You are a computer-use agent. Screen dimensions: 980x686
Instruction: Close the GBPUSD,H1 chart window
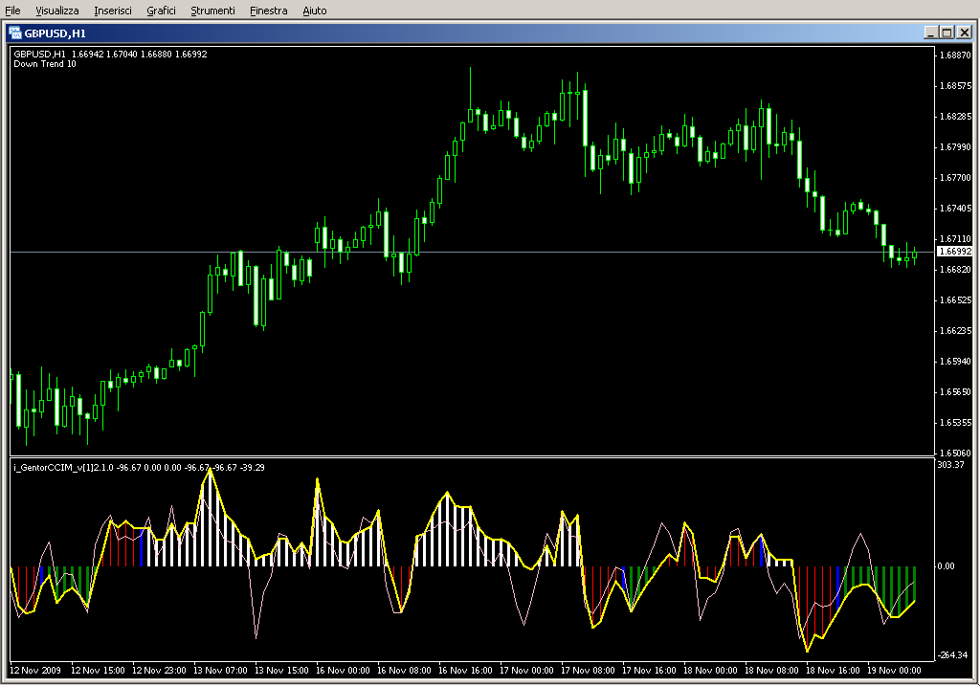(x=965, y=33)
